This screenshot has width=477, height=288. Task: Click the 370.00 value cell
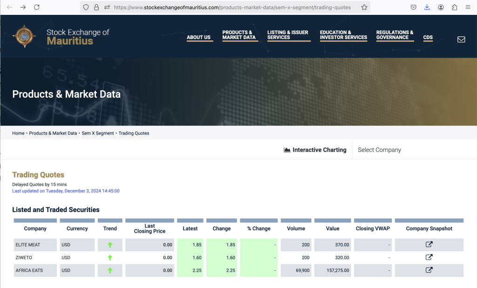tap(333, 245)
